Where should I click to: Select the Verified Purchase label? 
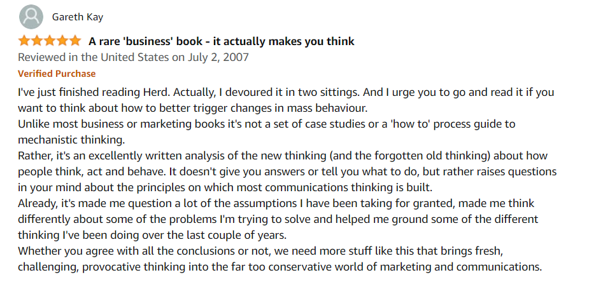[x=57, y=74]
